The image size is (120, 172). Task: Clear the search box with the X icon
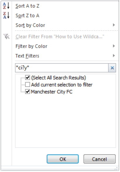[112, 68]
